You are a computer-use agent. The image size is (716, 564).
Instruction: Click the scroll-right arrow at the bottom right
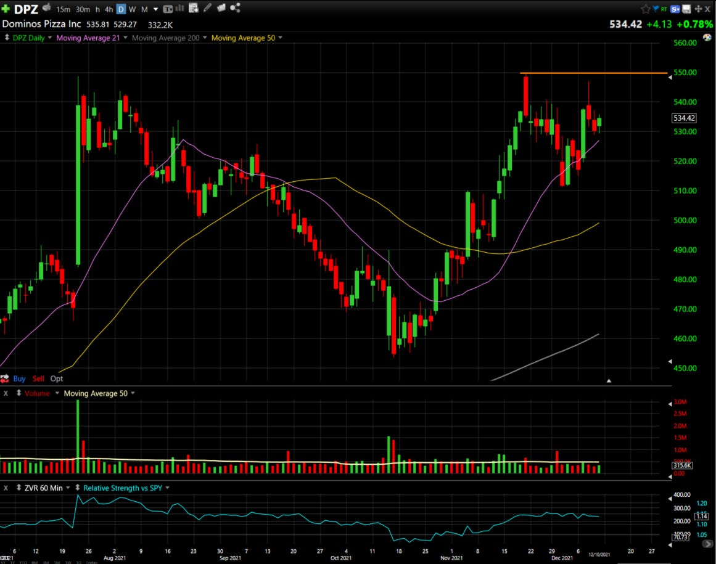pyautogui.click(x=707, y=544)
